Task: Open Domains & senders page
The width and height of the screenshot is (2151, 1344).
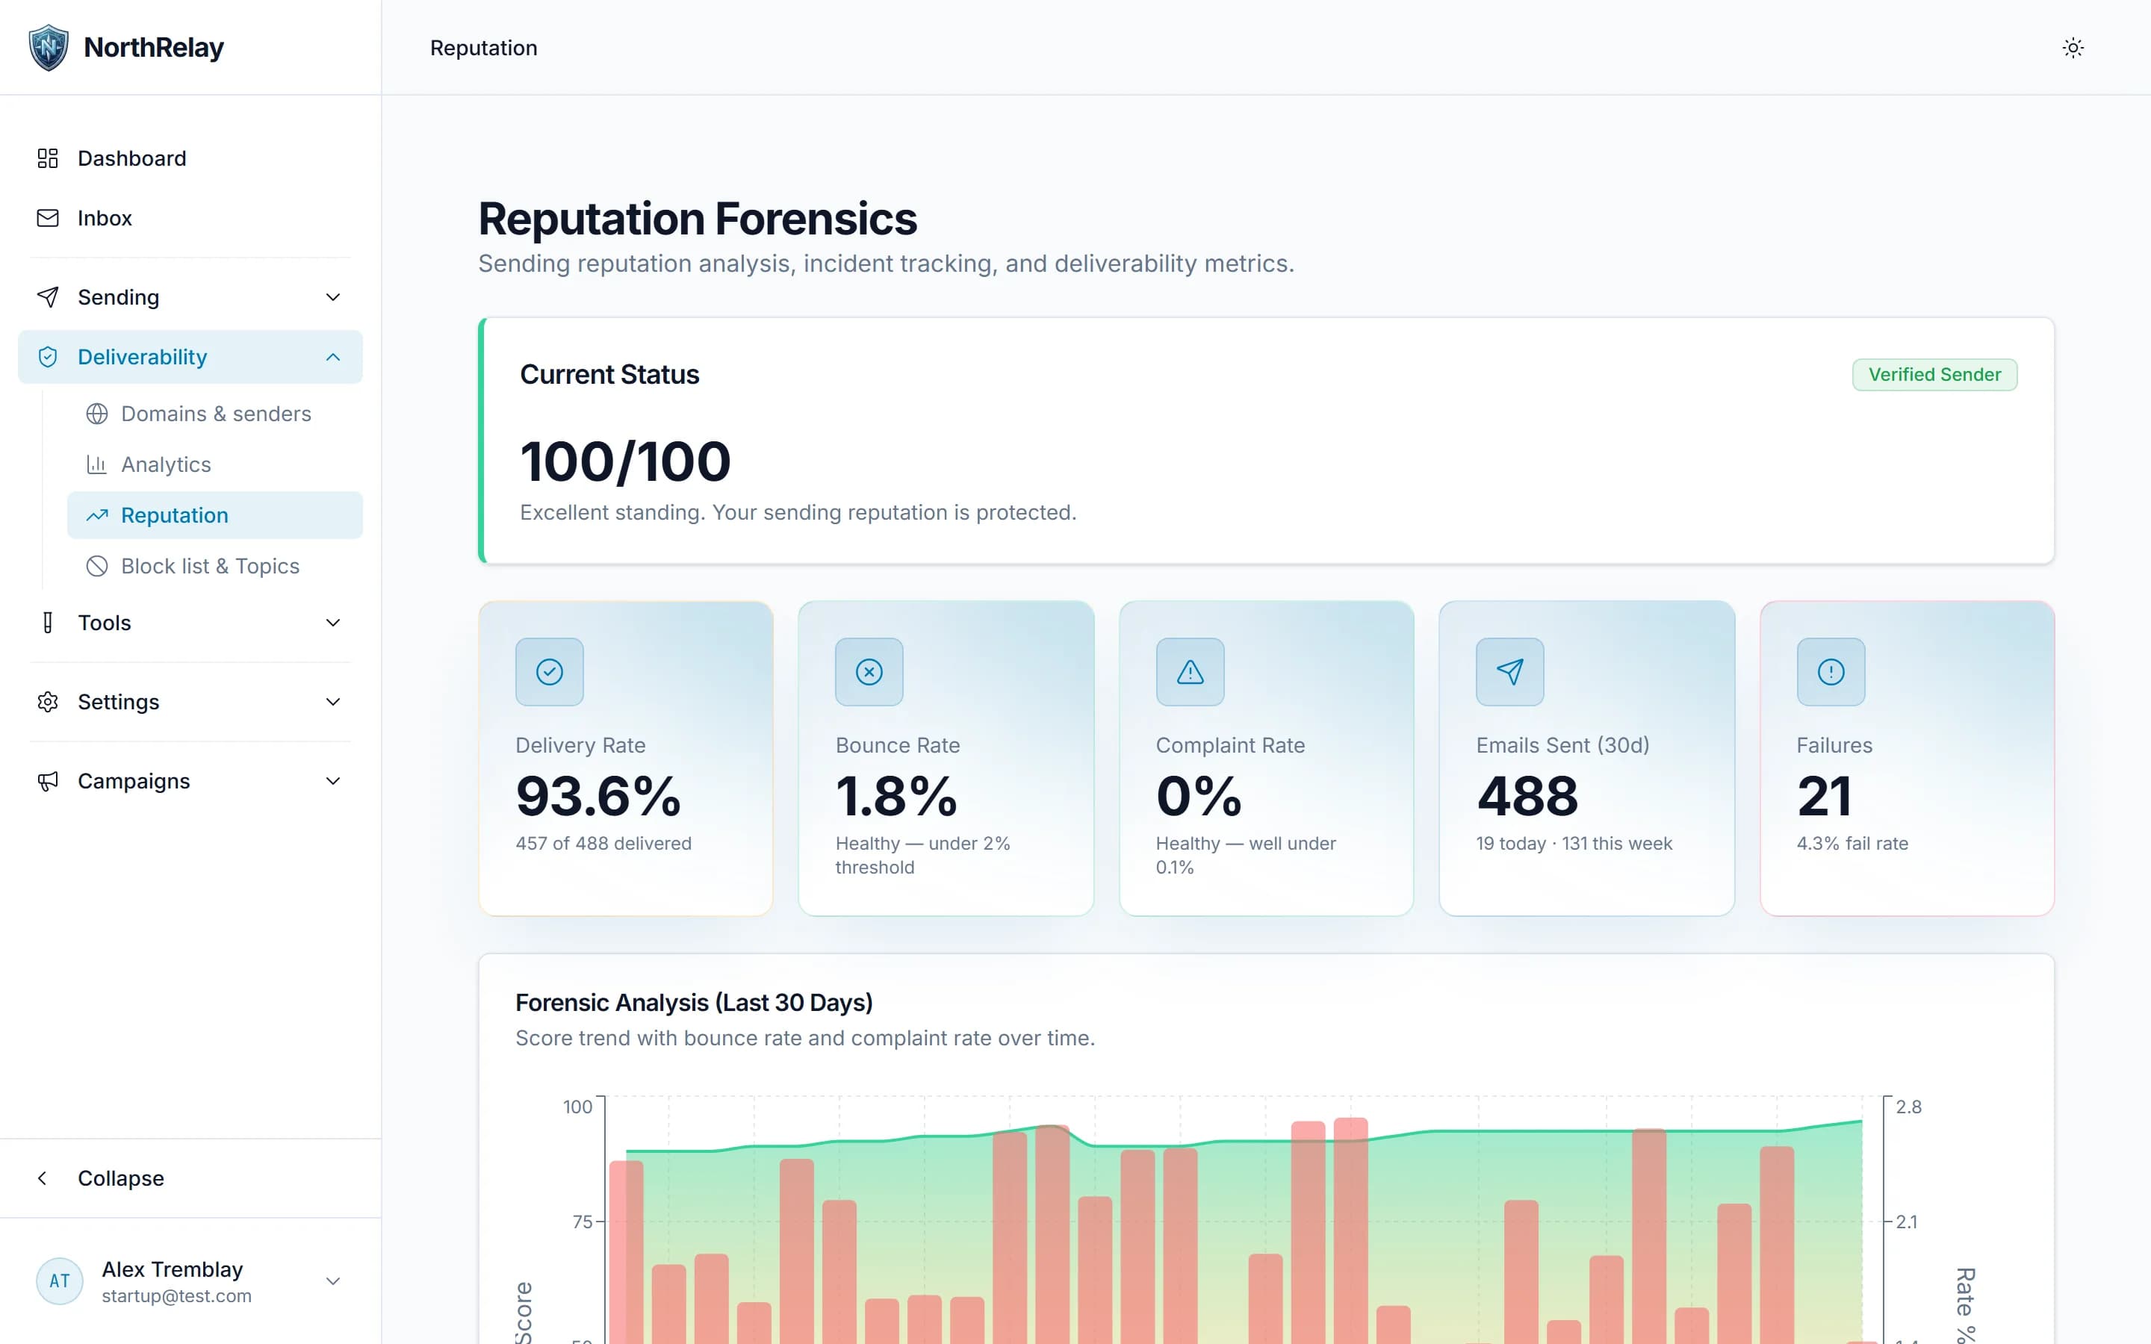Action: [215, 414]
